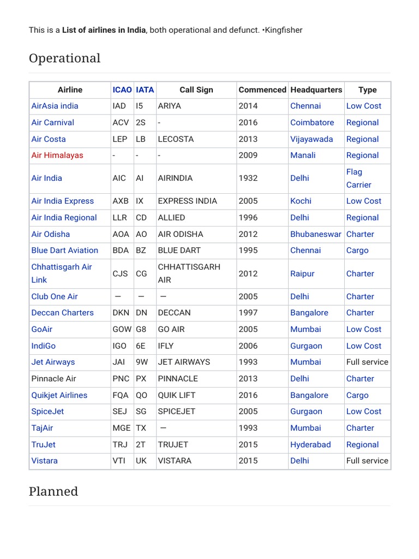
Task: Open the Vistara airline link
Action: (44, 461)
